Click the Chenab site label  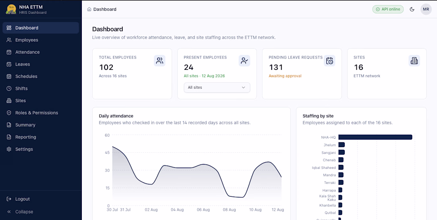coord(329,160)
